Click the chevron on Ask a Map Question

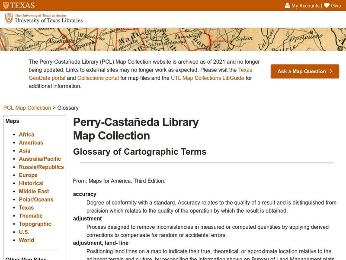[x=331, y=71]
